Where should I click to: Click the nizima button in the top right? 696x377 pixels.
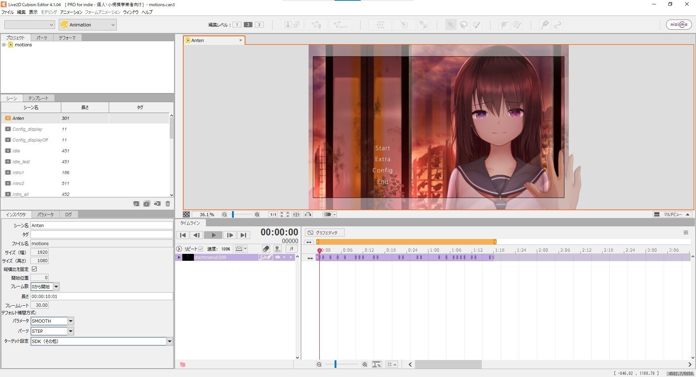coord(679,25)
